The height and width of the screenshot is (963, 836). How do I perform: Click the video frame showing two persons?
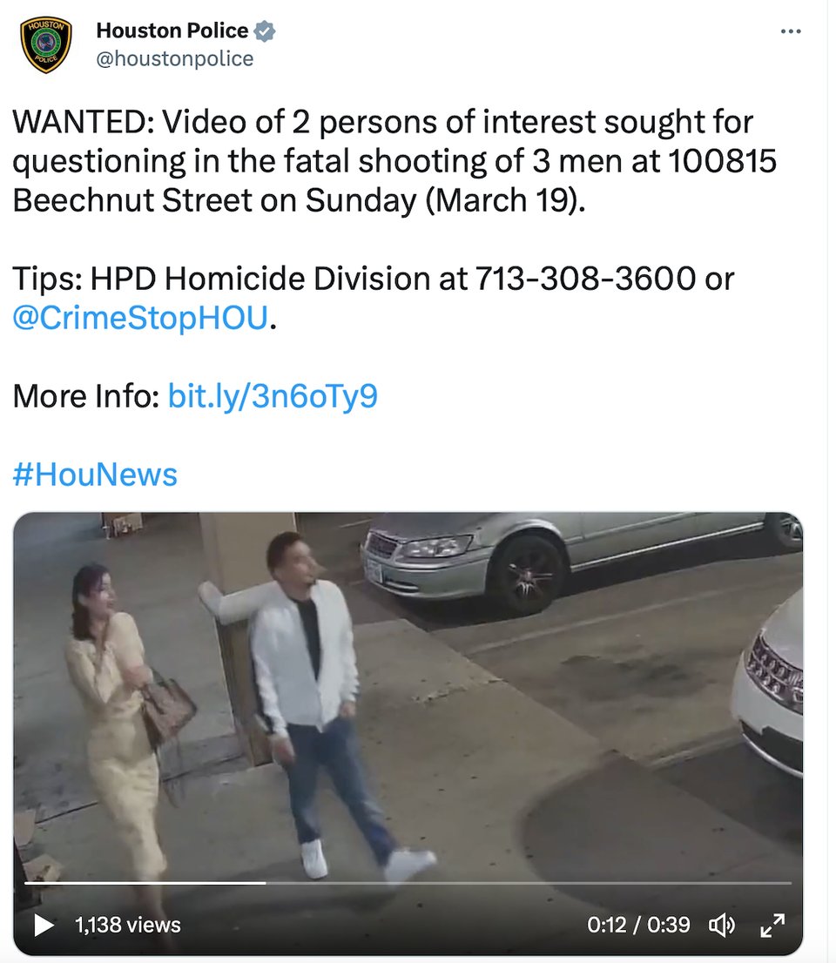pos(408,733)
